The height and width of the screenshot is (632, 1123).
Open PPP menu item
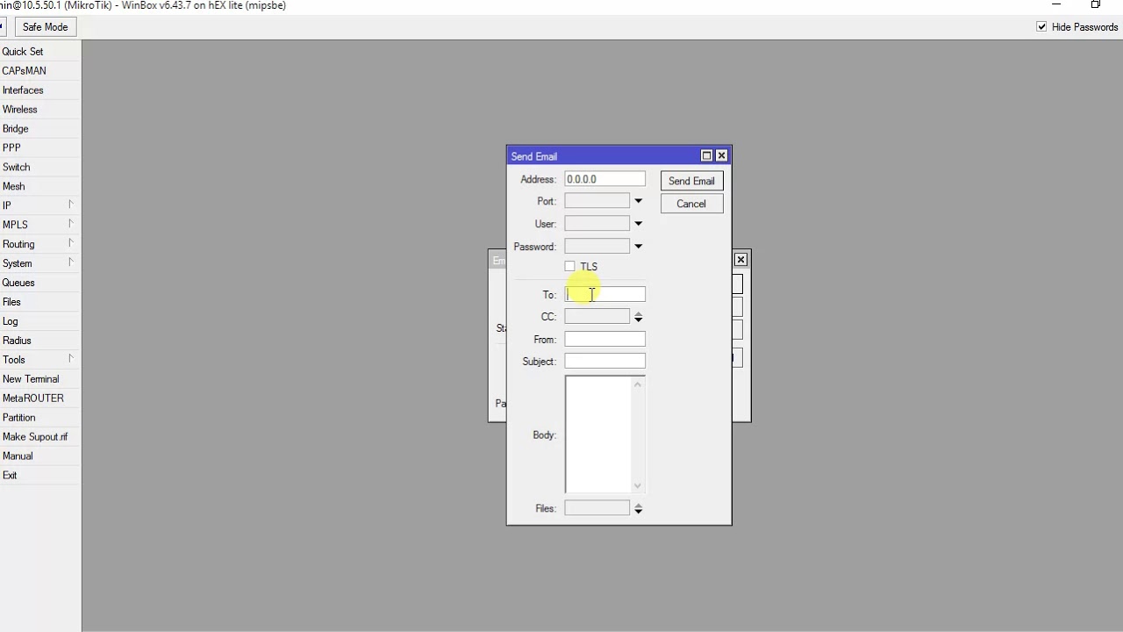pyautogui.click(x=11, y=148)
